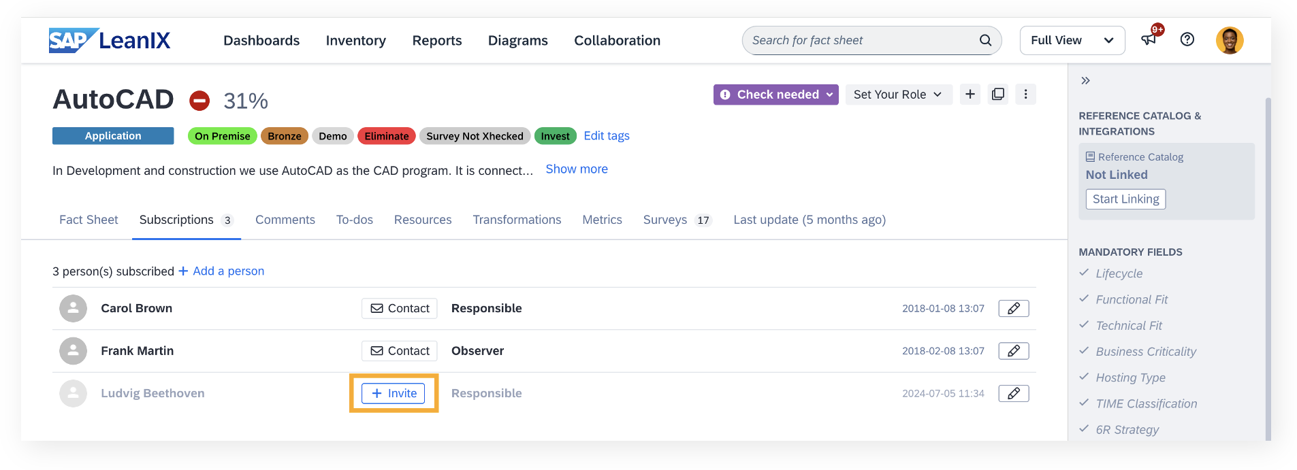Click the Reference Catalog icon label
The width and height of the screenshot is (1297, 470).
click(1135, 157)
